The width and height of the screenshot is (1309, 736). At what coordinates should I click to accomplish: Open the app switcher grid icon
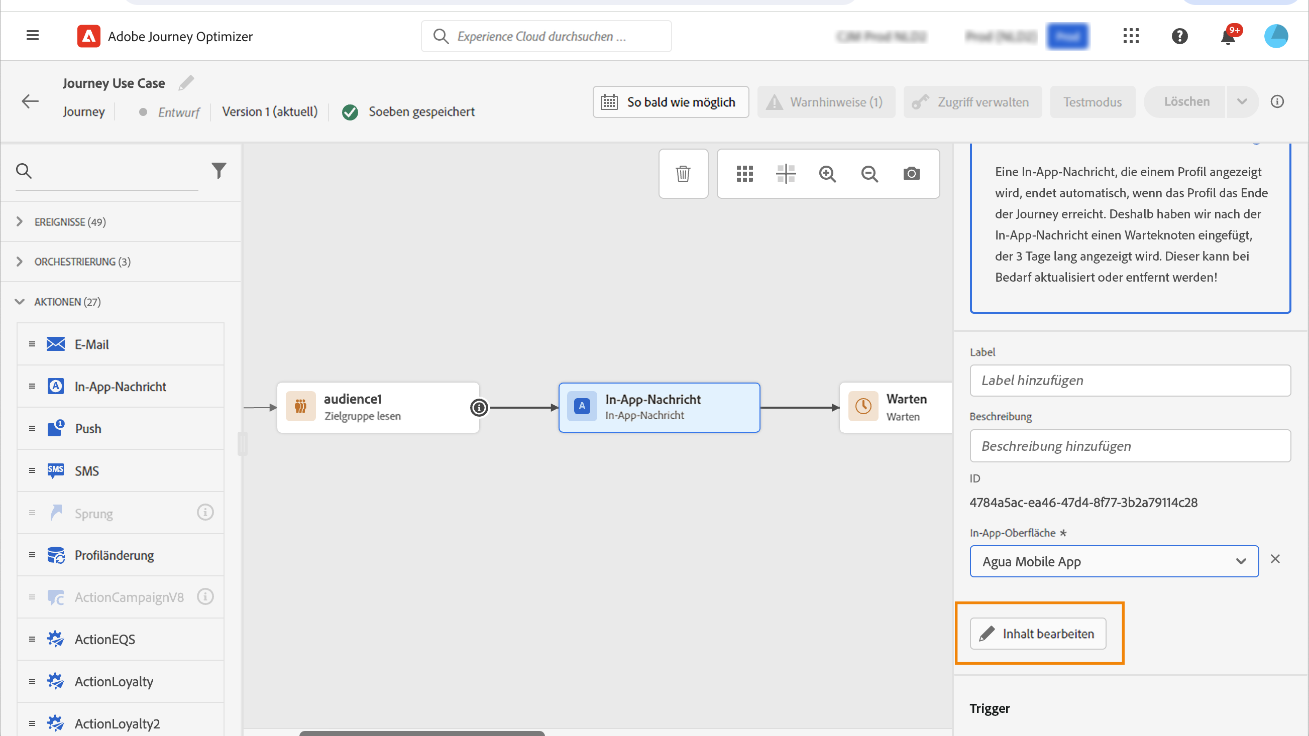(x=1131, y=36)
